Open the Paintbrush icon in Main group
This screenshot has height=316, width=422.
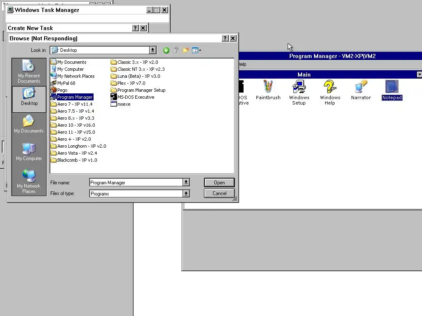coord(268,90)
